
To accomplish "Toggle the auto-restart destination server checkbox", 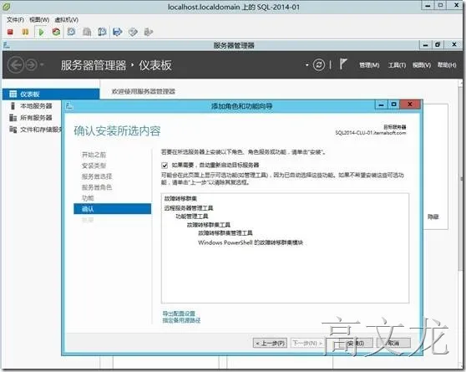I will coord(165,166).
